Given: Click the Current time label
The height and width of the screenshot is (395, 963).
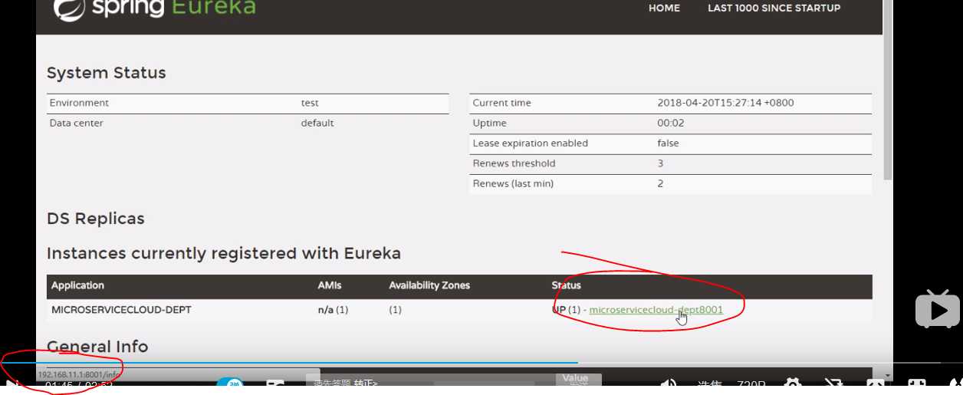Looking at the screenshot, I should click(x=501, y=103).
